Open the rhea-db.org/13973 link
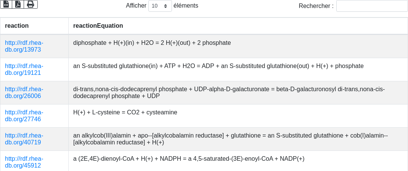The width and height of the screenshot is (408, 171). pyautogui.click(x=24, y=46)
